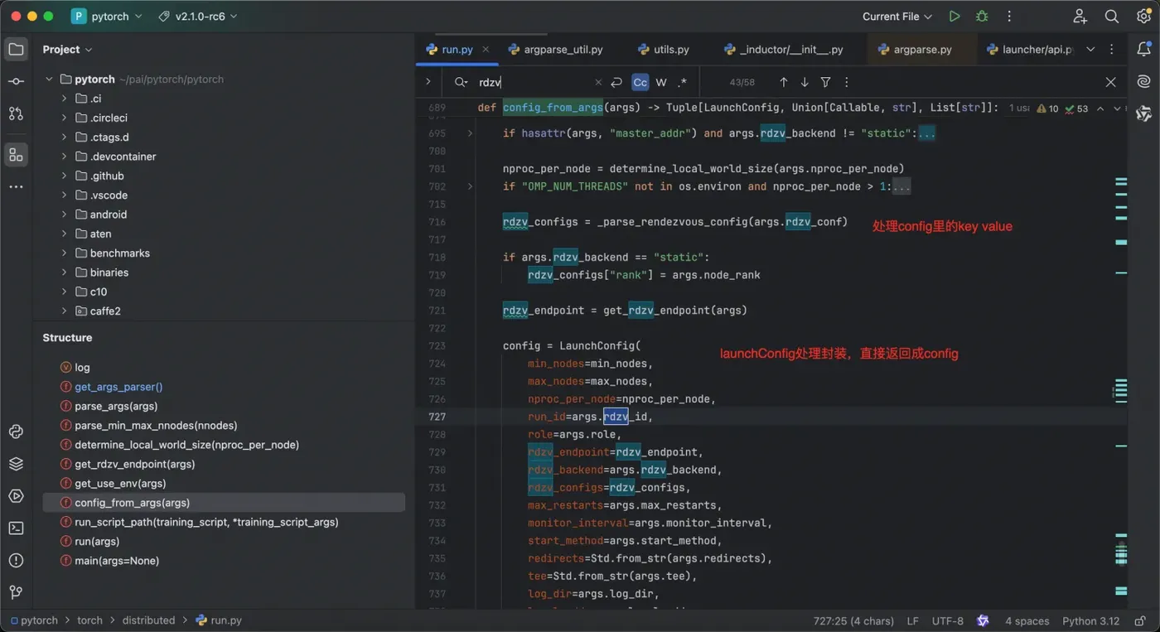The image size is (1160, 632).
Task: Go to next search occurrence
Action: click(x=805, y=82)
